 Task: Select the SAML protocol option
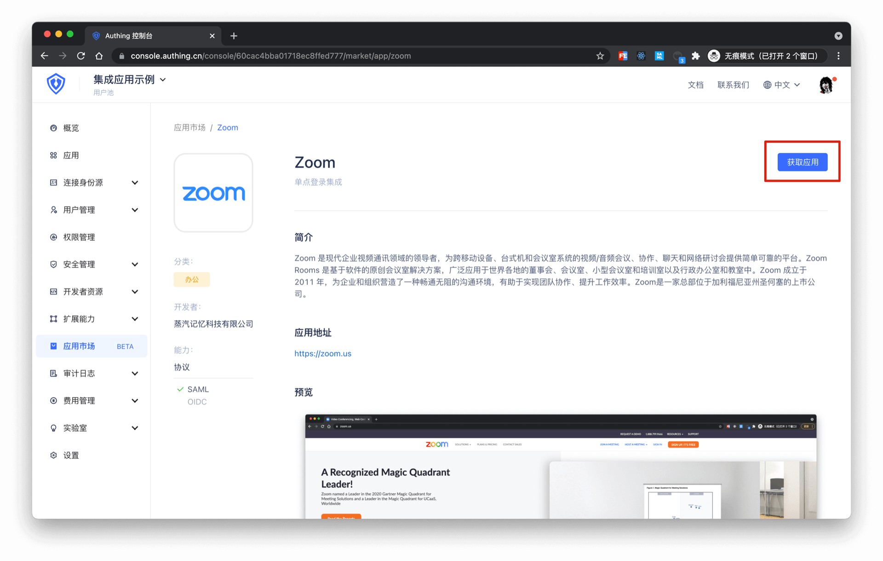(198, 389)
